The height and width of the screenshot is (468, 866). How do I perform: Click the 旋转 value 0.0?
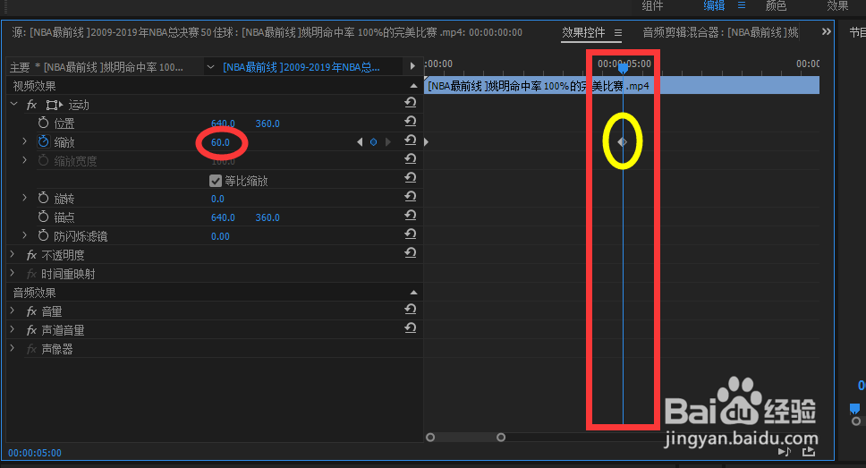coord(217,199)
